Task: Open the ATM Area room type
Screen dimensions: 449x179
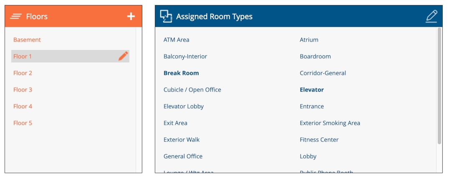Action: pyautogui.click(x=176, y=40)
